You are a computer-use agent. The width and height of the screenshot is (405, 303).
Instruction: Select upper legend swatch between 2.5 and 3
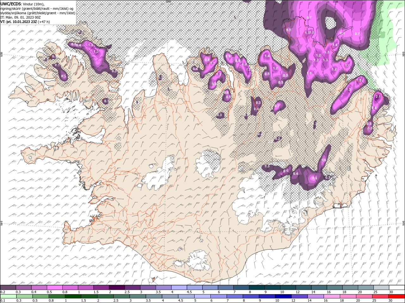pos(132,288)
